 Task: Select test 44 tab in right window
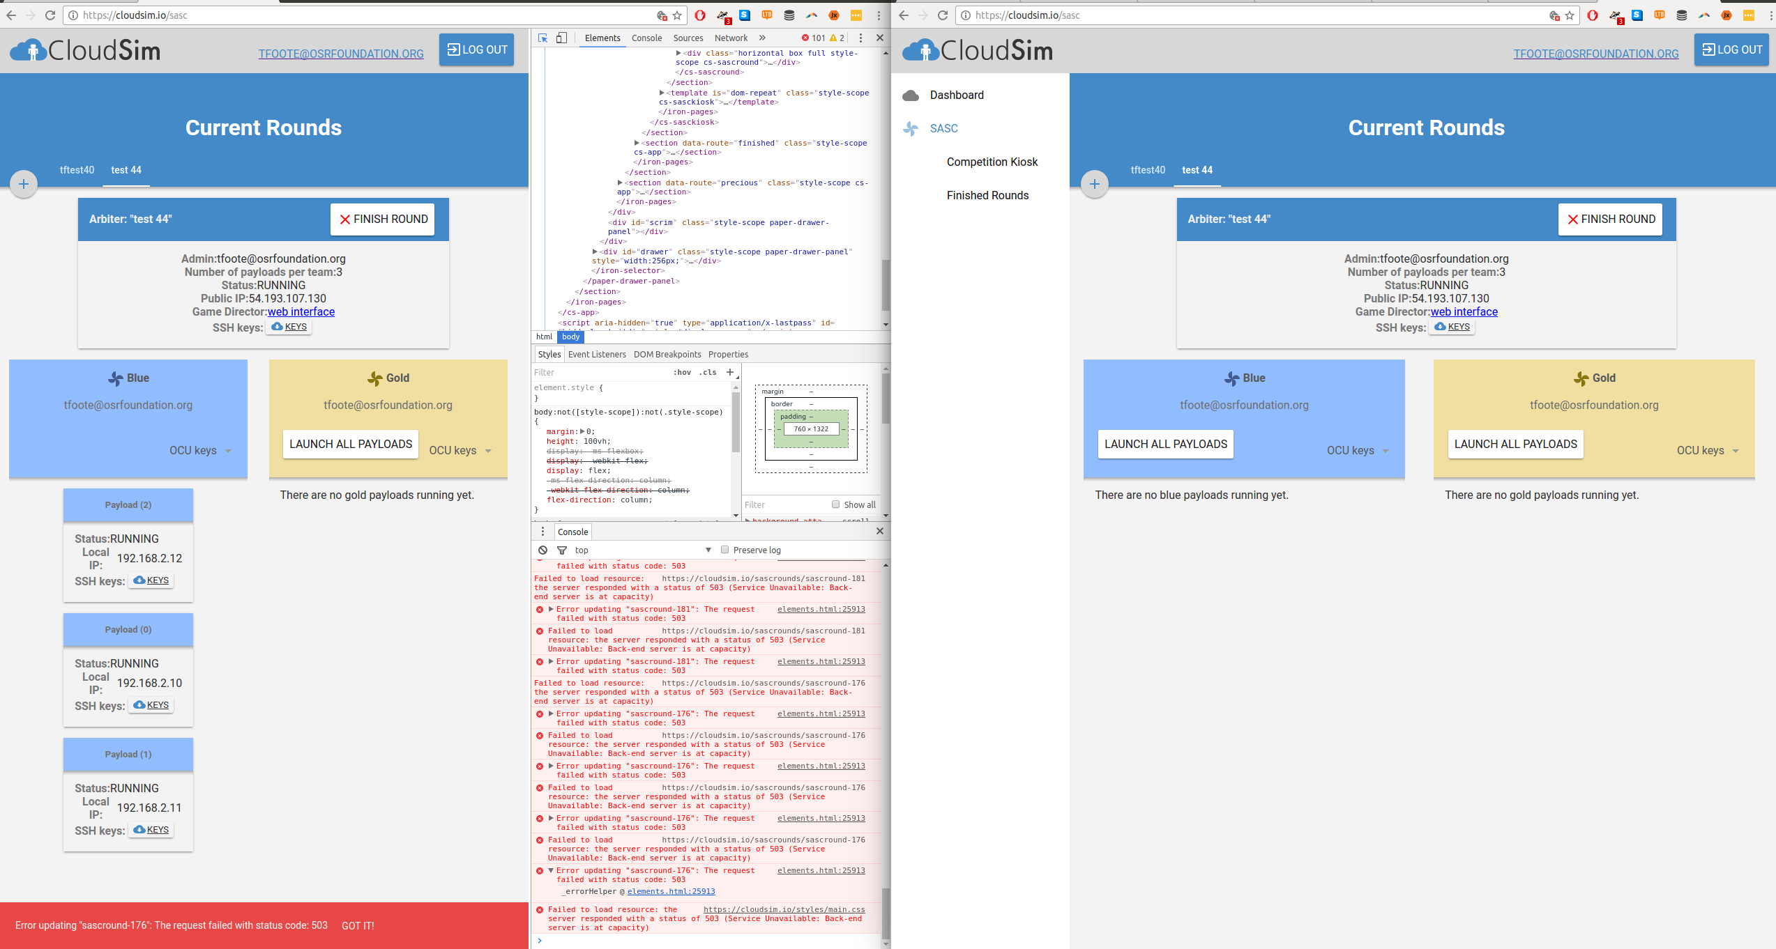tap(1197, 170)
